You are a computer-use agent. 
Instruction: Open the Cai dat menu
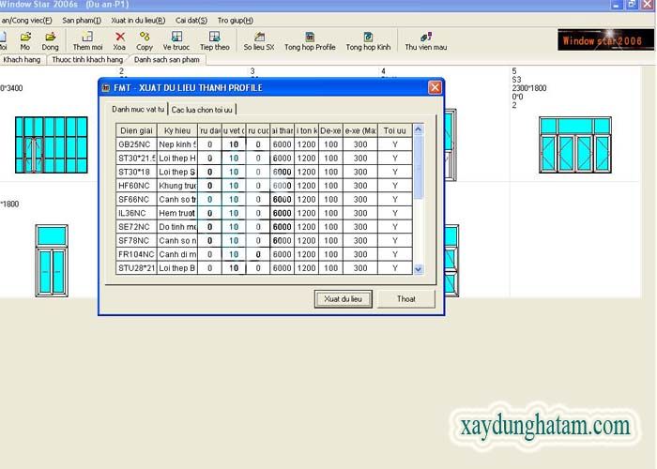[191, 20]
